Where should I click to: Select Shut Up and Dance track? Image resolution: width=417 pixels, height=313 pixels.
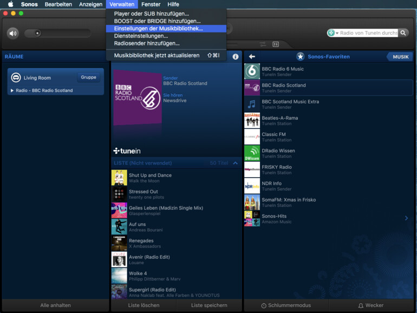[177, 178]
